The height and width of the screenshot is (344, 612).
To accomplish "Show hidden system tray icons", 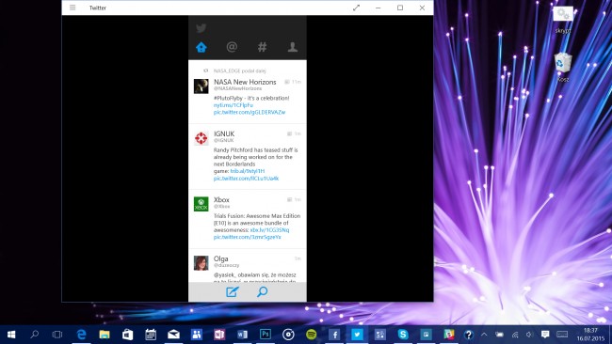I will (484, 335).
